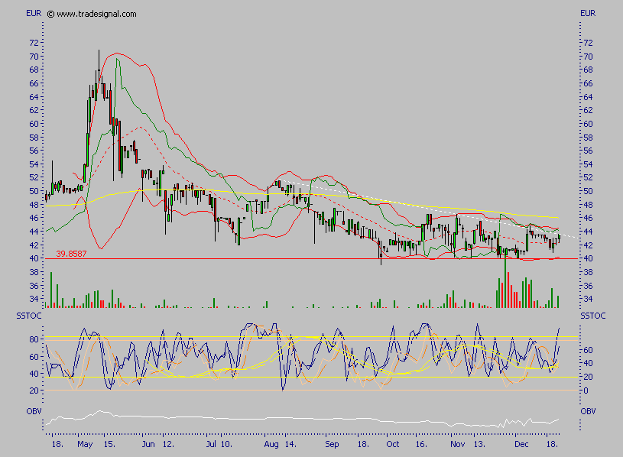623x457 pixels.
Task: Click the EUR currency label on the right axis
Action: point(588,13)
